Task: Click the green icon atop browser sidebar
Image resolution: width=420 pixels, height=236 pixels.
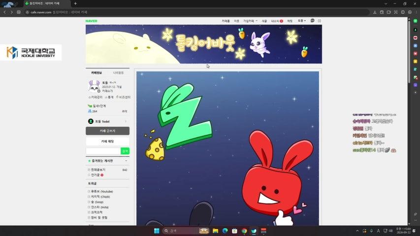Action: [415, 21]
